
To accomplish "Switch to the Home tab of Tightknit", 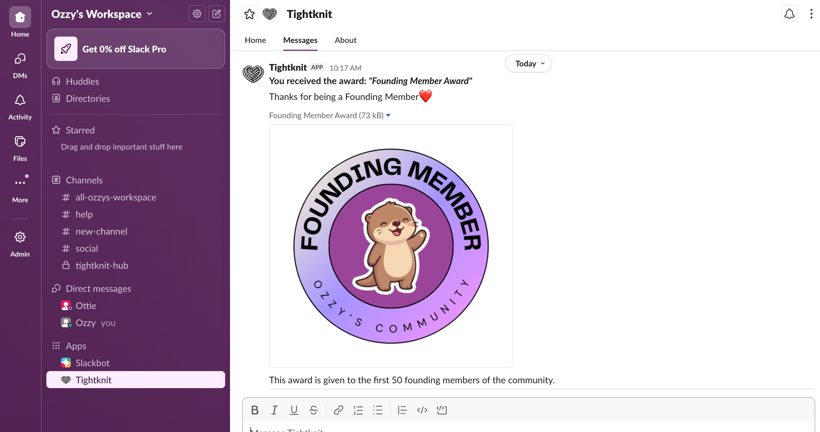I will [255, 40].
